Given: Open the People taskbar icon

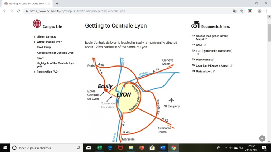Looking at the screenshot, I should (218, 148).
